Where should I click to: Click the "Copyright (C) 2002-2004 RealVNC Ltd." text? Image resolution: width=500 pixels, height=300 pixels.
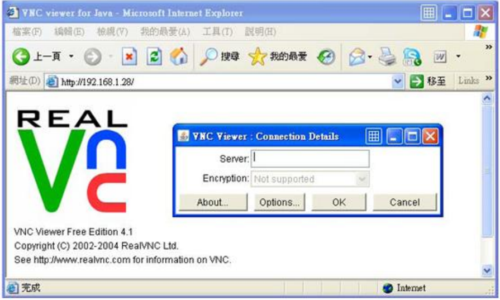[96, 246]
